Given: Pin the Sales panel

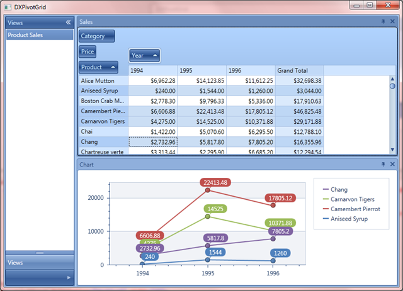Looking at the screenshot, I should [x=383, y=21].
